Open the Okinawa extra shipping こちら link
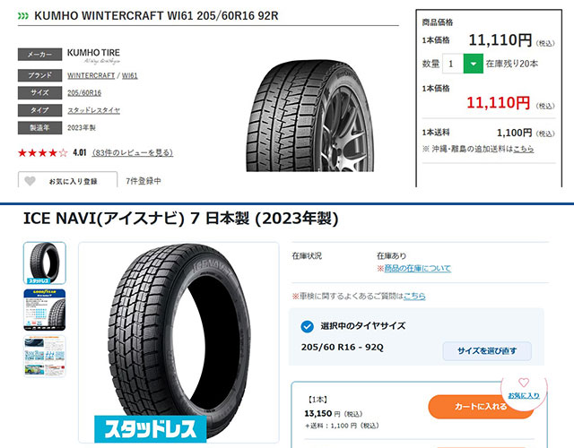574x448 pixels. click(523, 149)
